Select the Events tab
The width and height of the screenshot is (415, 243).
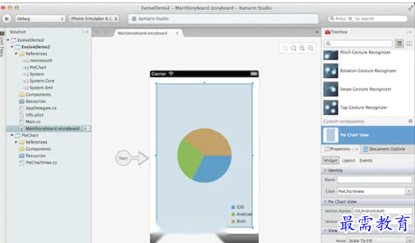[x=366, y=161]
